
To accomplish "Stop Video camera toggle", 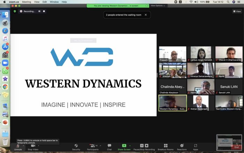I will [33, 147].
